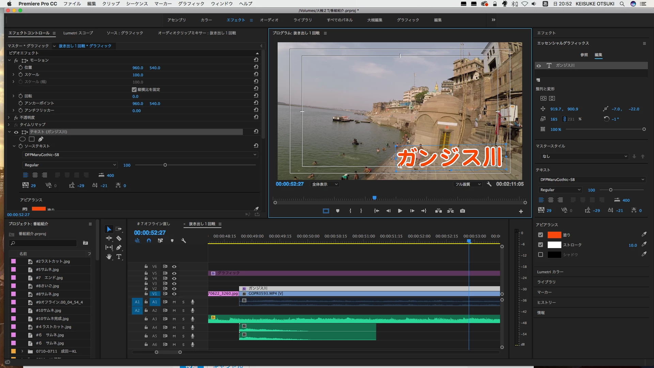This screenshot has width=654, height=368.
Task: Enable the Shadow checkbox in Appearance
Action: 541,255
